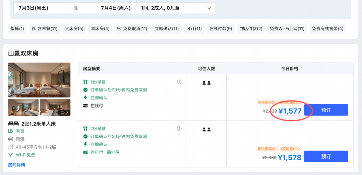Click the Wi-Fi icon beside Wi-Fi免费
The width and height of the screenshot is (362, 175).
pyautogui.click(x=11, y=155)
